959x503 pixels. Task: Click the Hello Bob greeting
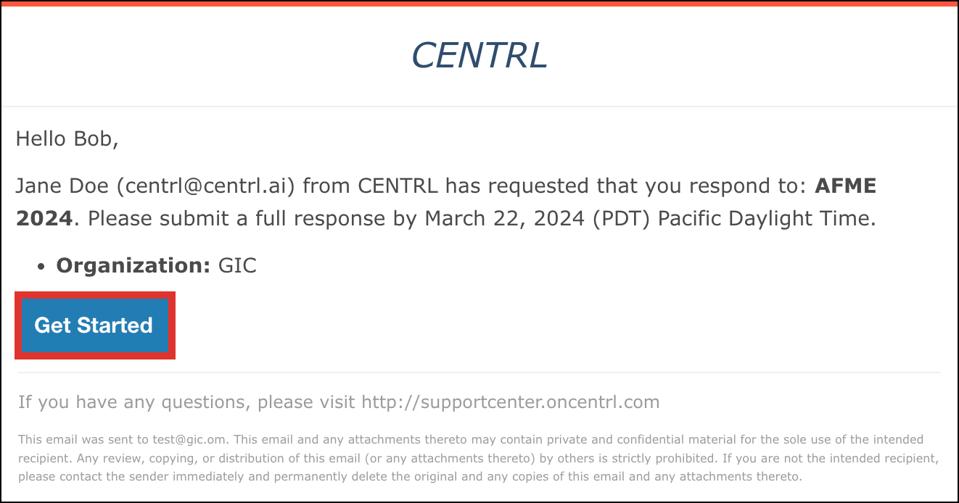click(67, 138)
